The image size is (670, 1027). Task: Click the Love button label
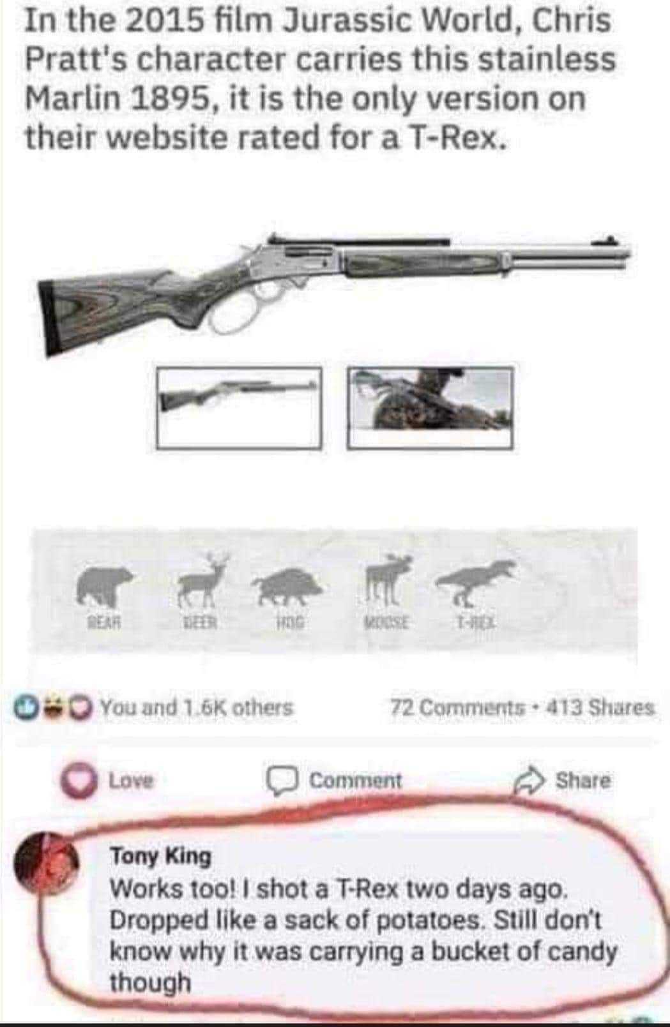pos(131,781)
